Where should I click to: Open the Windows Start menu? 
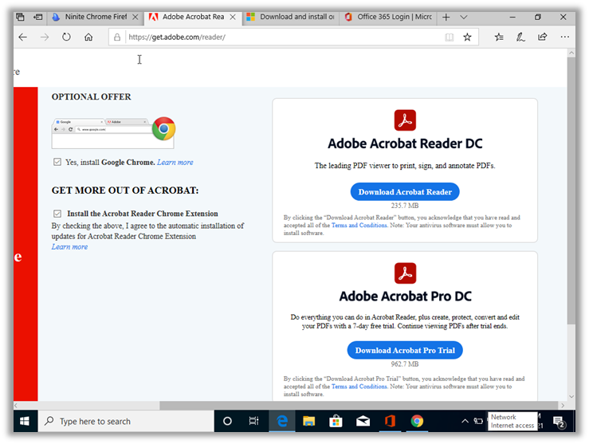pos(25,422)
